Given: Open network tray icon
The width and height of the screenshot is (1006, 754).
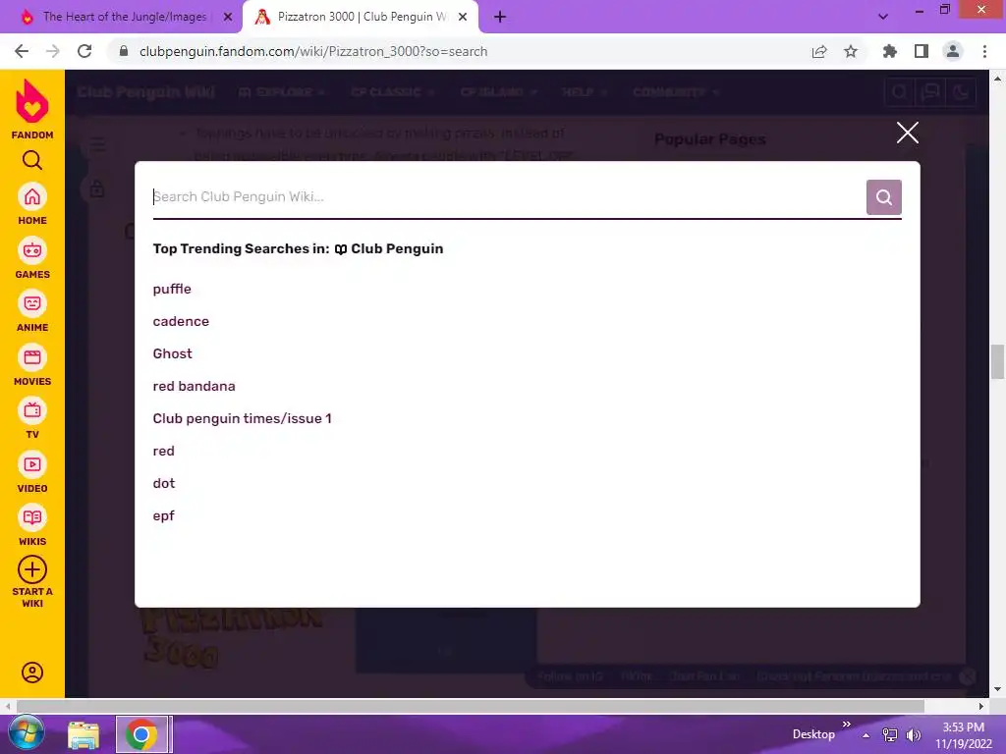Looking at the screenshot, I should pos(890,735).
